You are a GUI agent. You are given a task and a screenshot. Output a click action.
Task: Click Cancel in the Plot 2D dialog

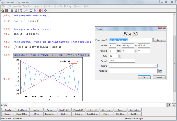click(159, 77)
